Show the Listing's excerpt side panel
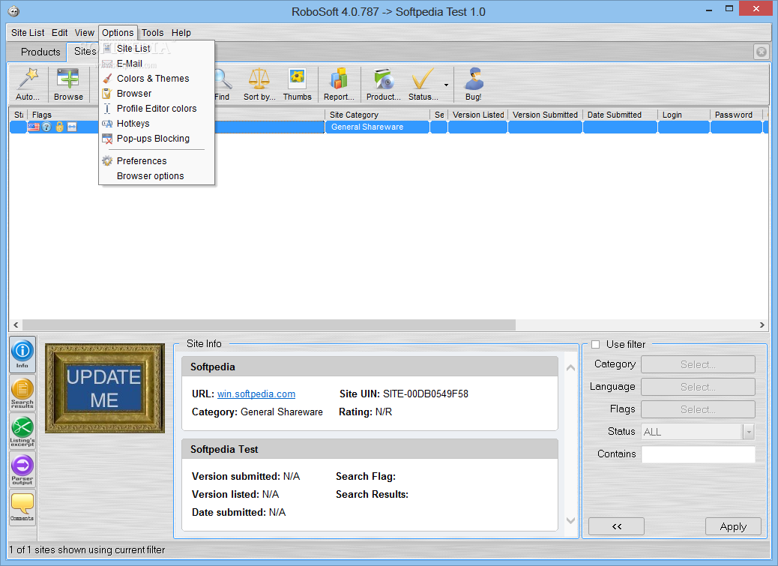Image resolution: width=778 pixels, height=566 pixels. pos(22,431)
